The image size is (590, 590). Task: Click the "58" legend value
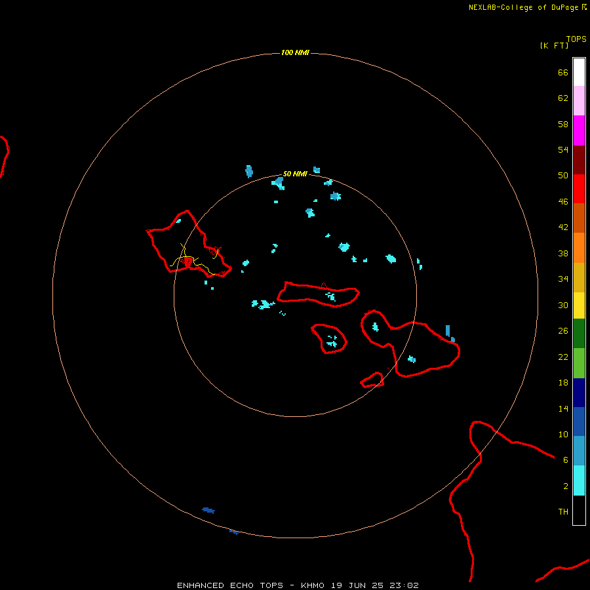tap(563, 124)
